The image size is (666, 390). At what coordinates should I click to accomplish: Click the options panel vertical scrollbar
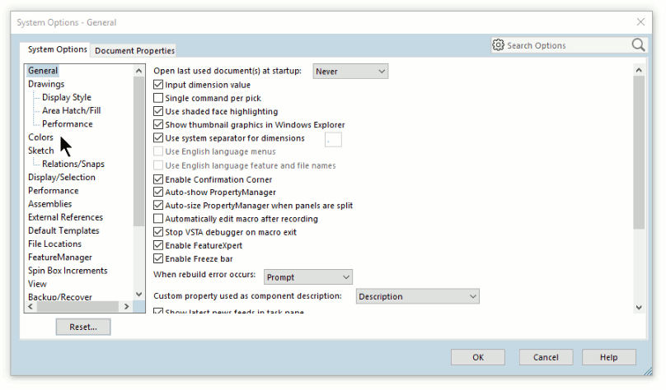point(638,148)
